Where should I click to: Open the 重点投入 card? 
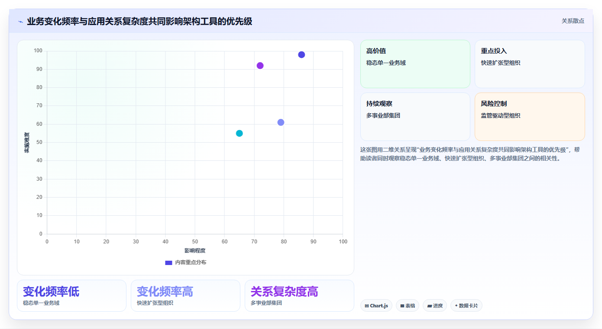530,64
